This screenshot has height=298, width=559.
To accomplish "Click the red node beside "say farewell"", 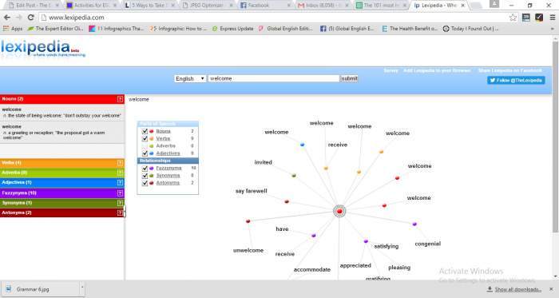I will [x=287, y=202].
